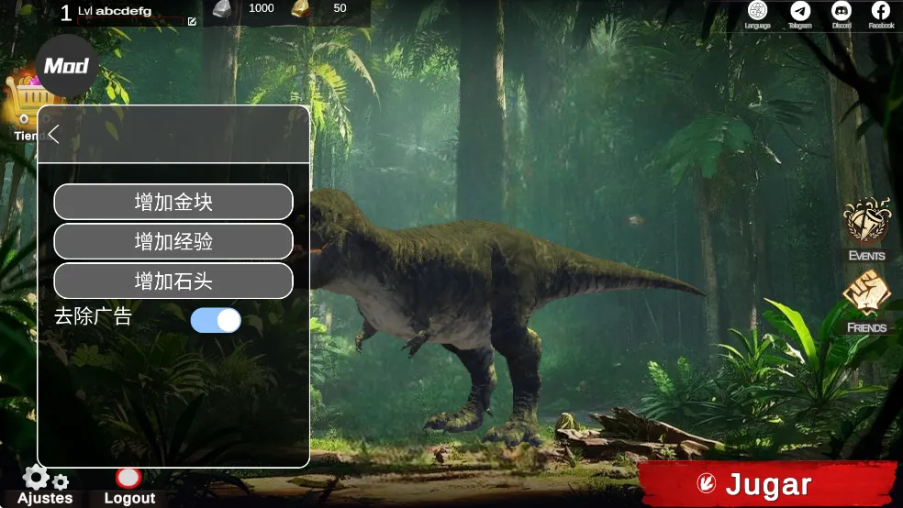Viewport: 903px width, 508px height.
Task: Click the round Mod menu button
Action: [x=67, y=66]
